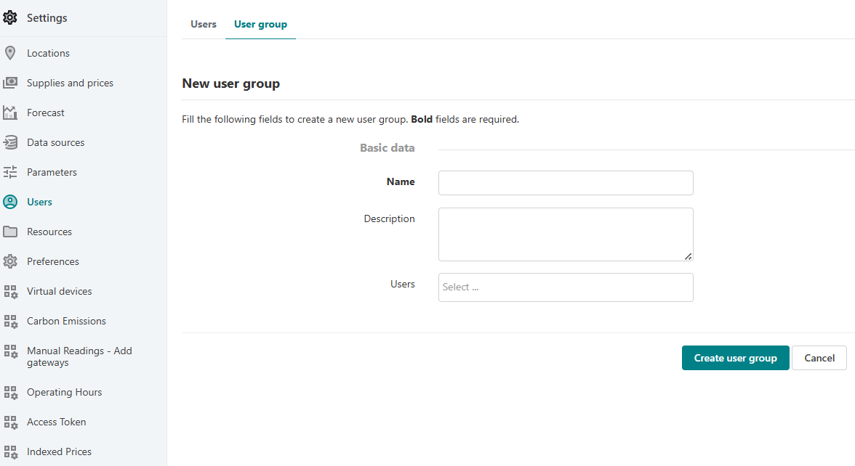Image resolution: width=855 pixels, height=466 pixels.
Task: Cancel the new user group form
Action: pos(819,358)
